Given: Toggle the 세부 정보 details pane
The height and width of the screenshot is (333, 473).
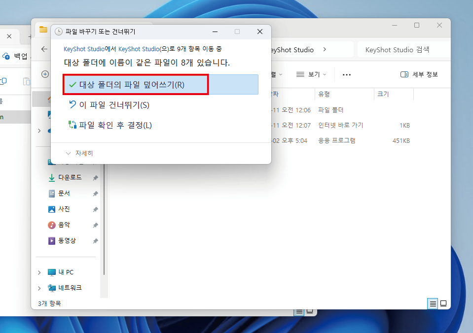Looking at the screenshot, I should (x=419, y=74).
